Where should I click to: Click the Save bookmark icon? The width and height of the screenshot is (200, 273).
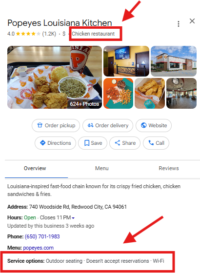87,143
